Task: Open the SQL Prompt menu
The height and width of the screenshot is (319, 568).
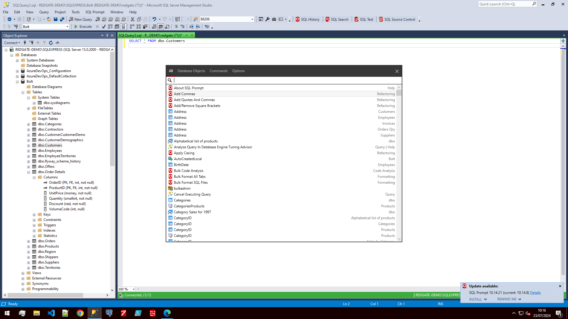Action: point(95,12)
